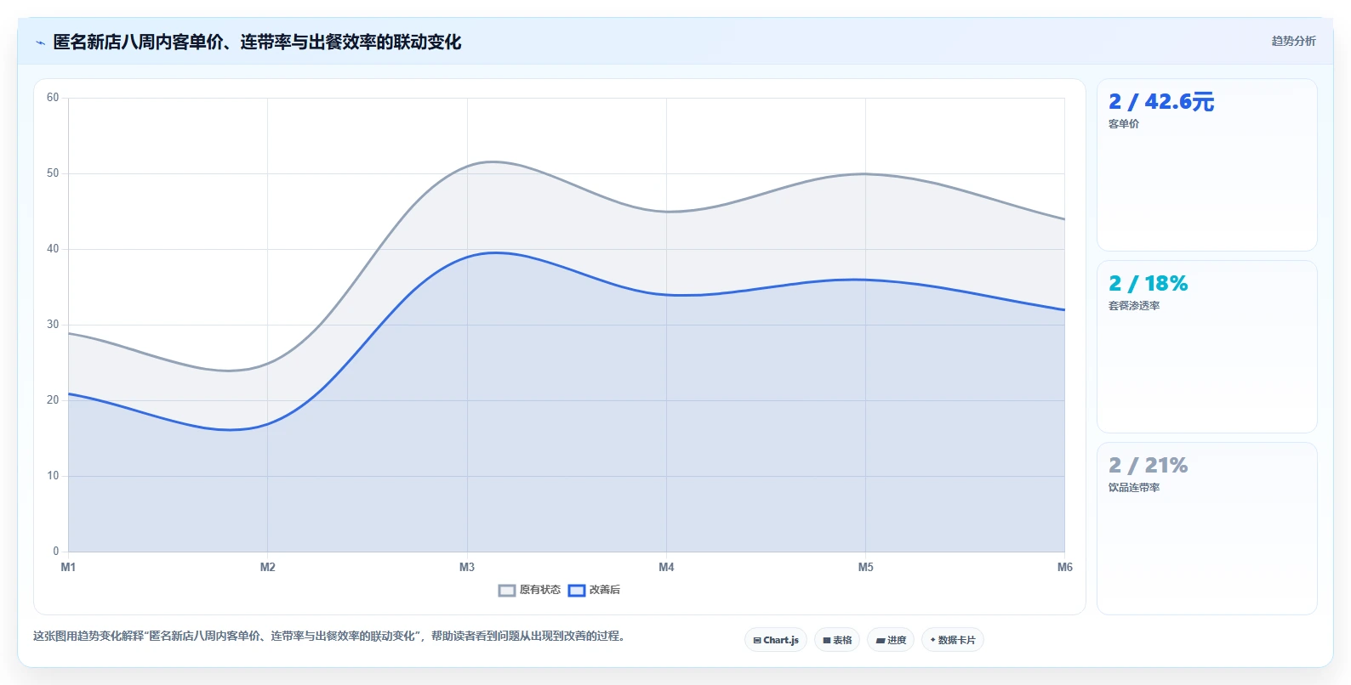Click the M3 x-axis label
Screen dimensions: 1351x685
click(467, 567)
